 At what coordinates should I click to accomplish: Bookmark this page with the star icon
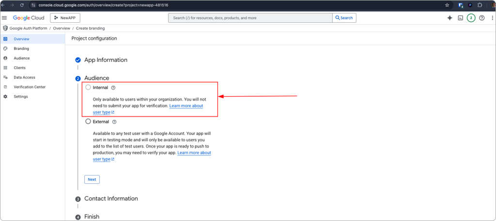coord(447,5)
